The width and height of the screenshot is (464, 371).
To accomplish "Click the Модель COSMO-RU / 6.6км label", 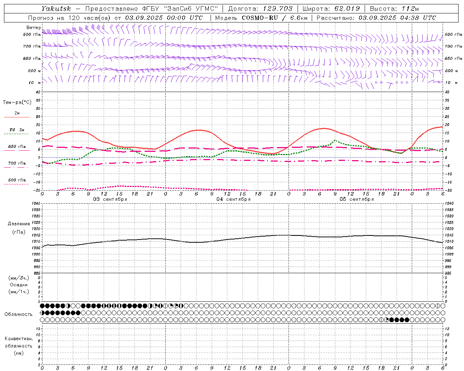I will pos(261,18).
